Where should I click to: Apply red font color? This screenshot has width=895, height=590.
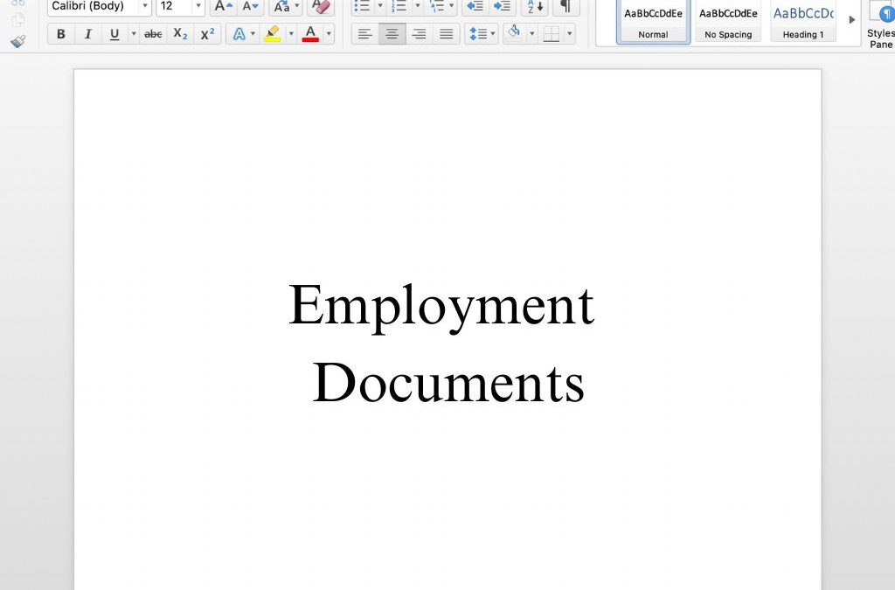(x=310, y=34)
